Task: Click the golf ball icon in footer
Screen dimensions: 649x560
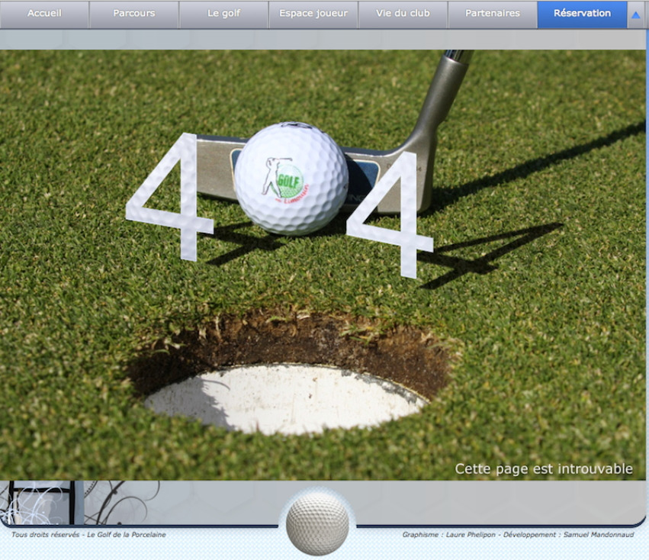Action: point(317,523)
